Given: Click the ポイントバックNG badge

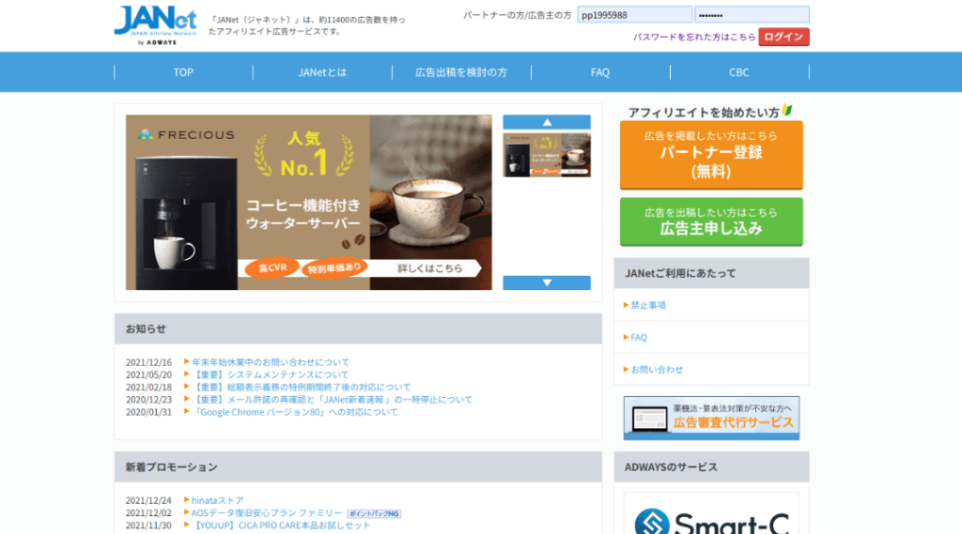Looking at the screenshot, I should [374, 513].
